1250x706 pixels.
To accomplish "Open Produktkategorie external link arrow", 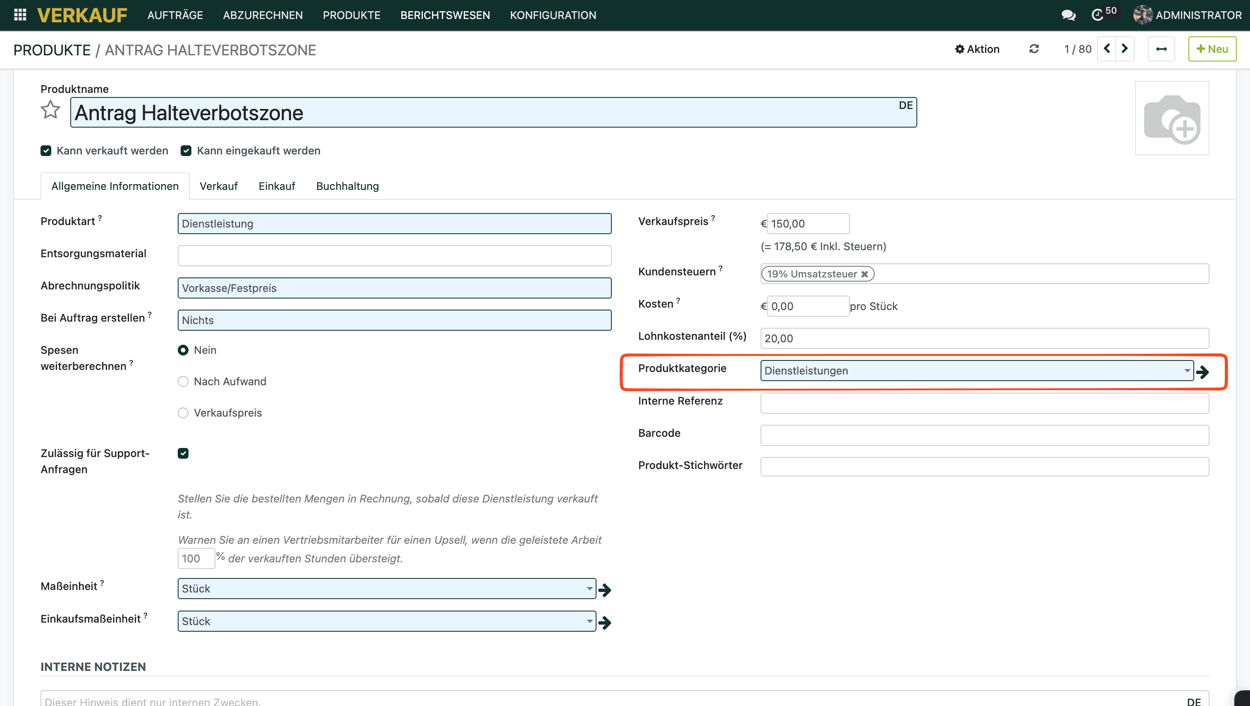I will tap(1202, 372).
